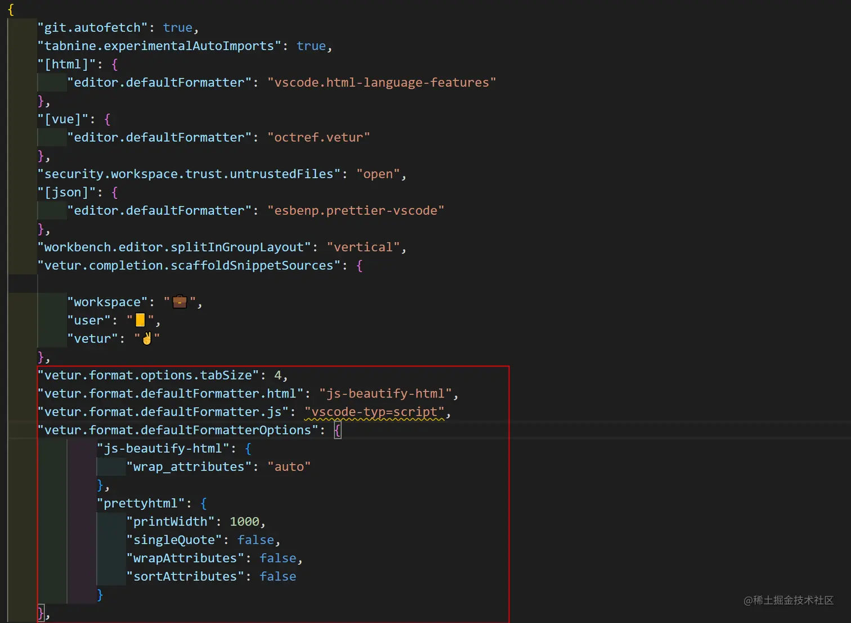Screen dimensions: 851x623
Task: Click the "git.autofetch" key
Action: 92,28
